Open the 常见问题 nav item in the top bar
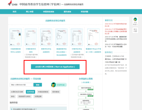 click(x=84, y=12)
